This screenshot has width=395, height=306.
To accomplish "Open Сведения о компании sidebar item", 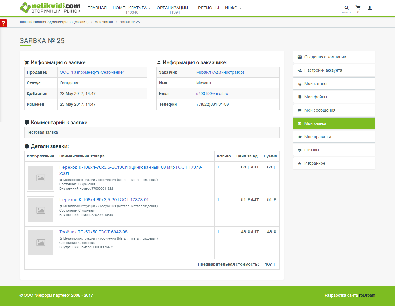I will (334, 57).
